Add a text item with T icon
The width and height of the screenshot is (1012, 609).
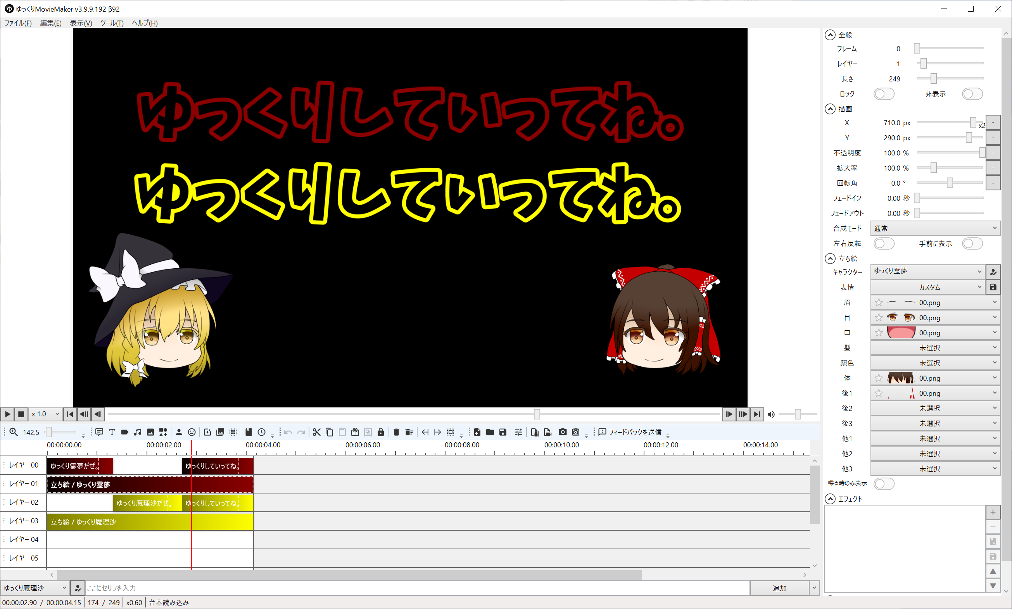(x=112, y=432)
